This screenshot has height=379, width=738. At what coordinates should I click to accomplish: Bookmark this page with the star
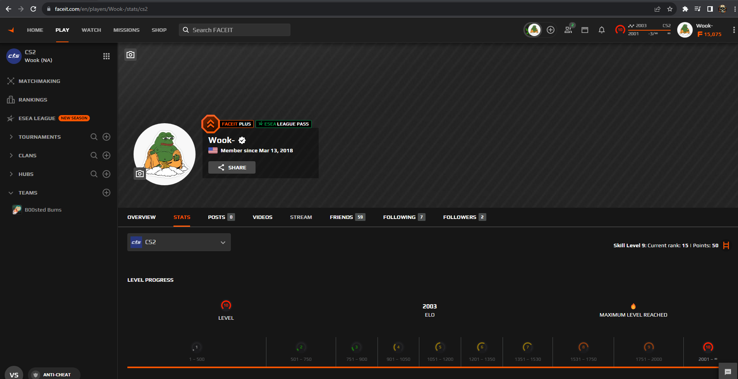670,9
